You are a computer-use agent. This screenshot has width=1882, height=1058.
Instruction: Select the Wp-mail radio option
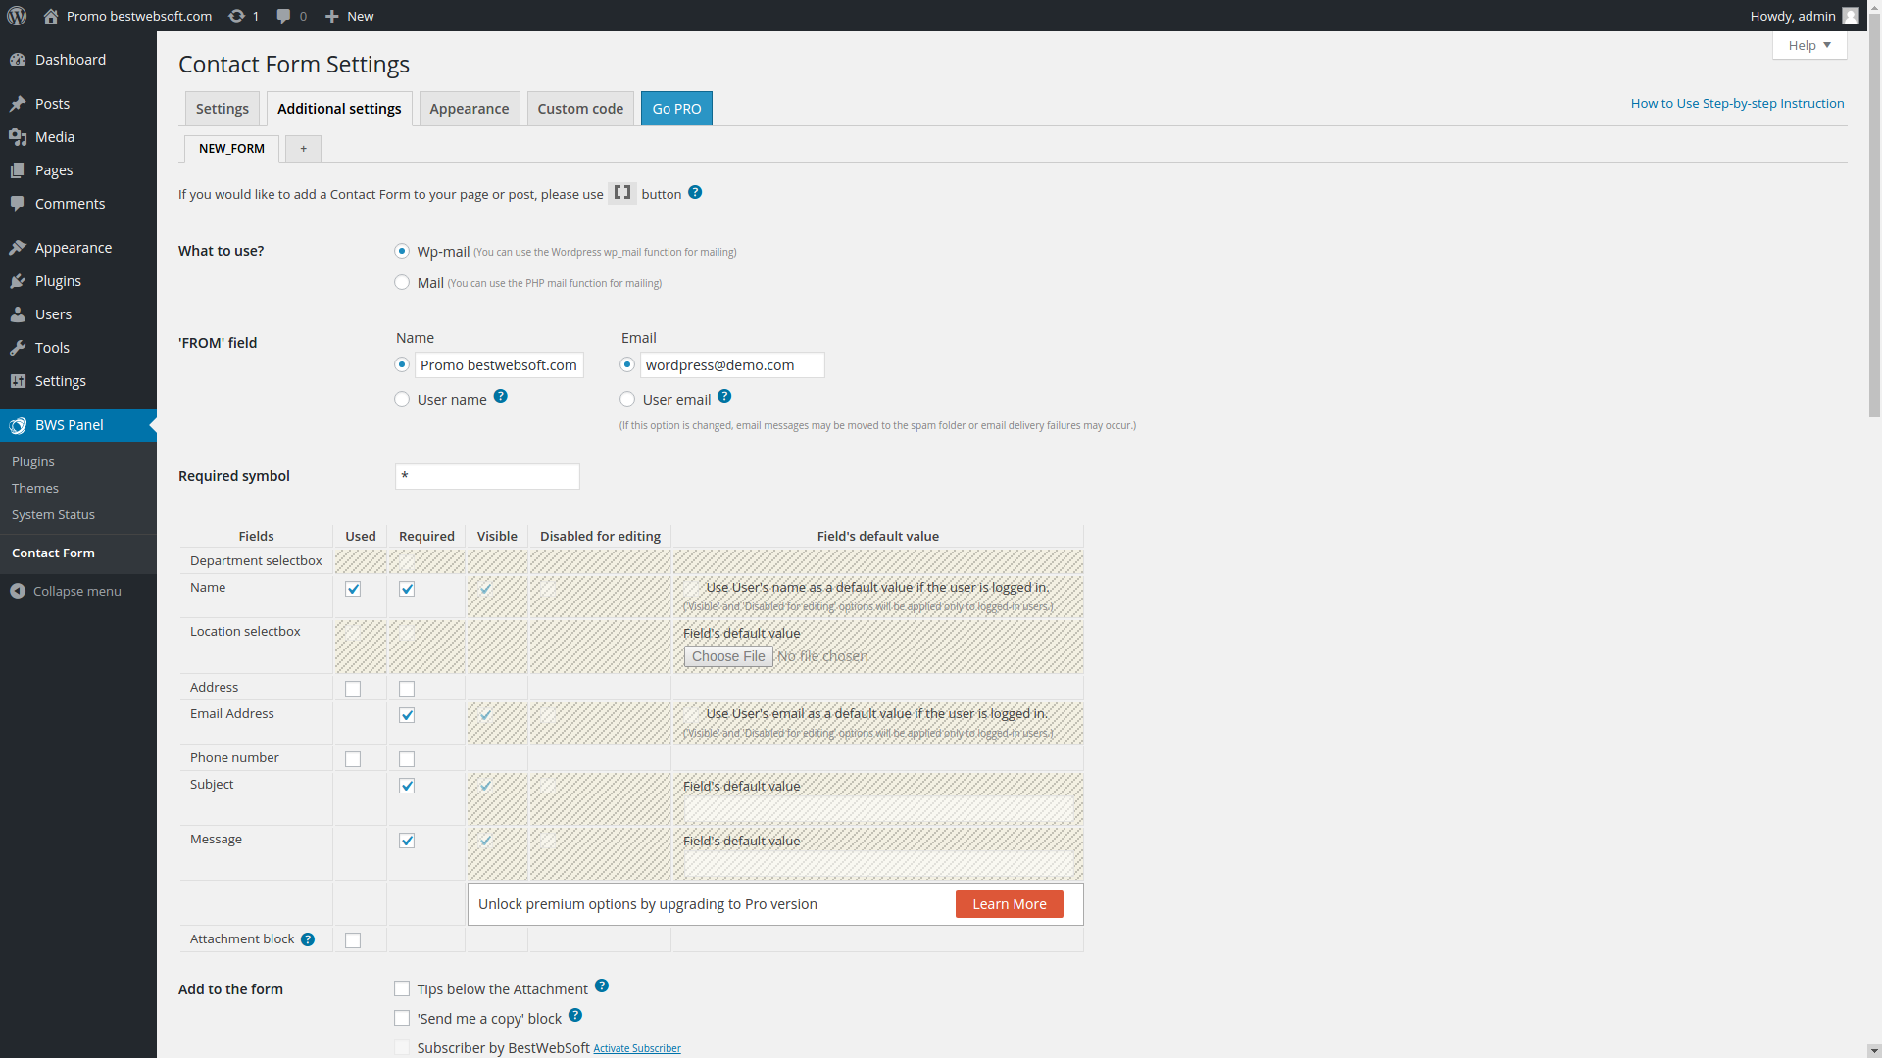[402, 251]
